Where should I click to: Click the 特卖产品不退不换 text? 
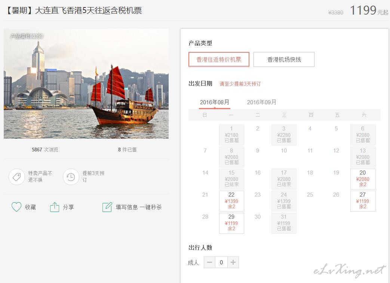coord(40,176)
